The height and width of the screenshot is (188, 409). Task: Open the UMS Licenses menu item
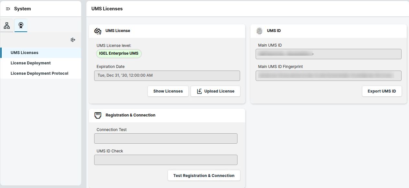(25, 53)
